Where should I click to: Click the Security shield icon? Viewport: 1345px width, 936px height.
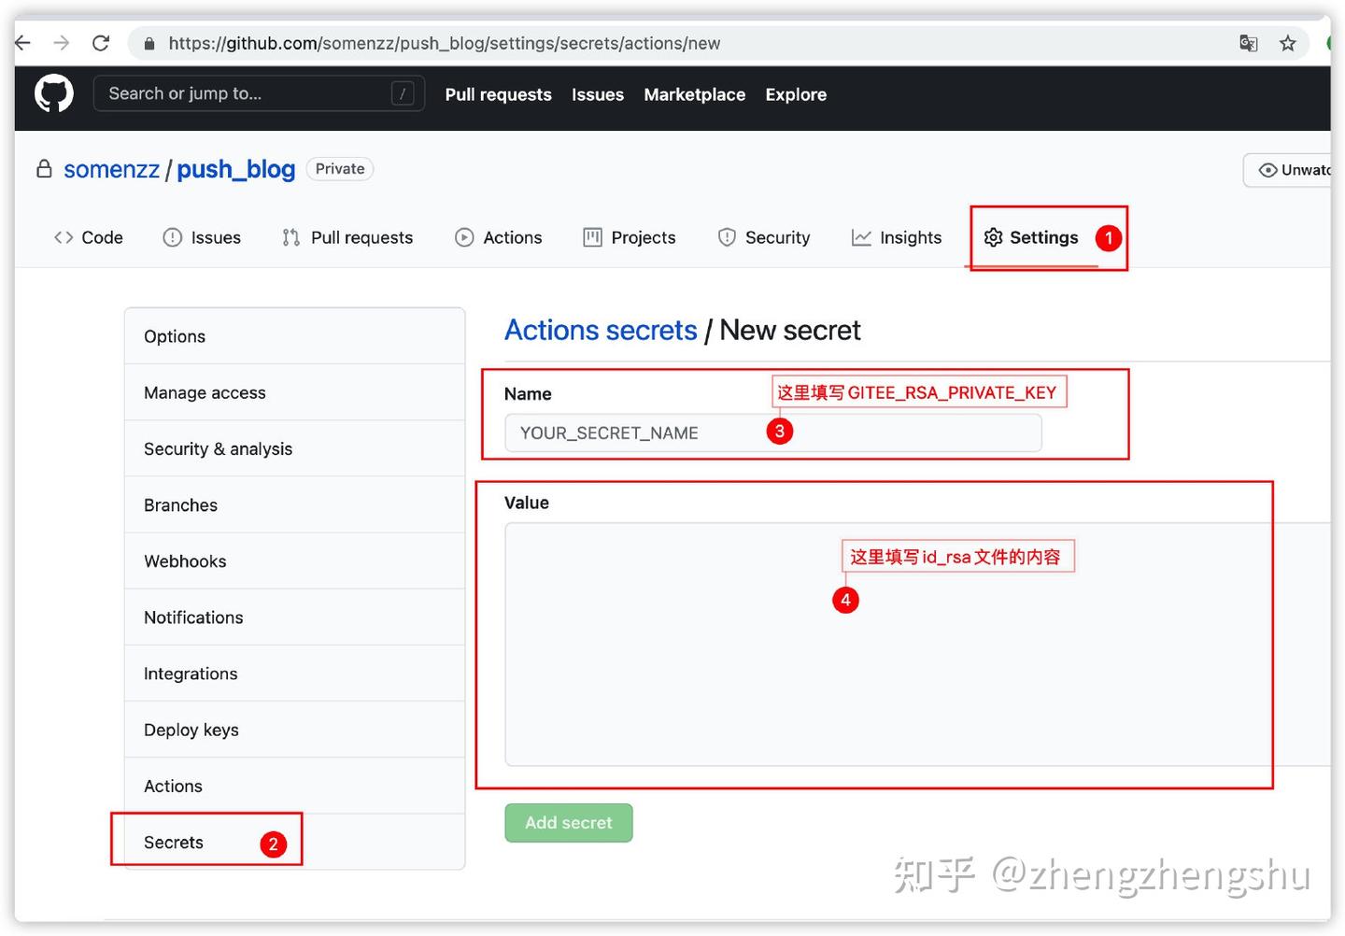728,237
